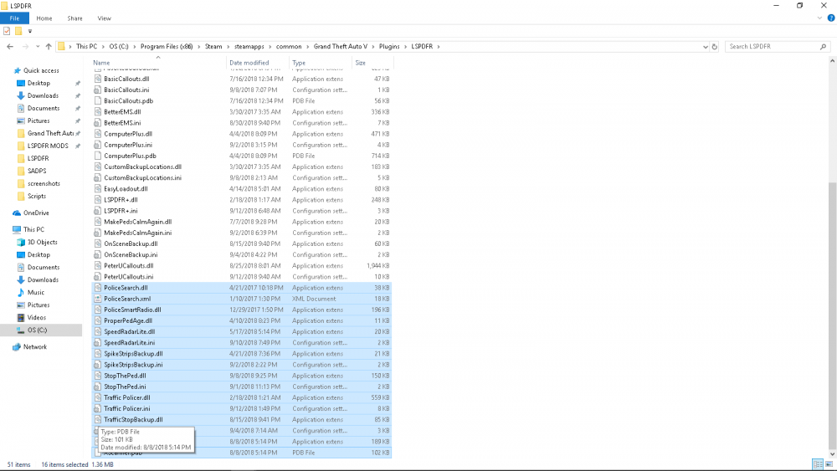Viewport: 837px width, 471px height.
Task: Select LSPDFR+.dll file icon
Action: point(98,199)
